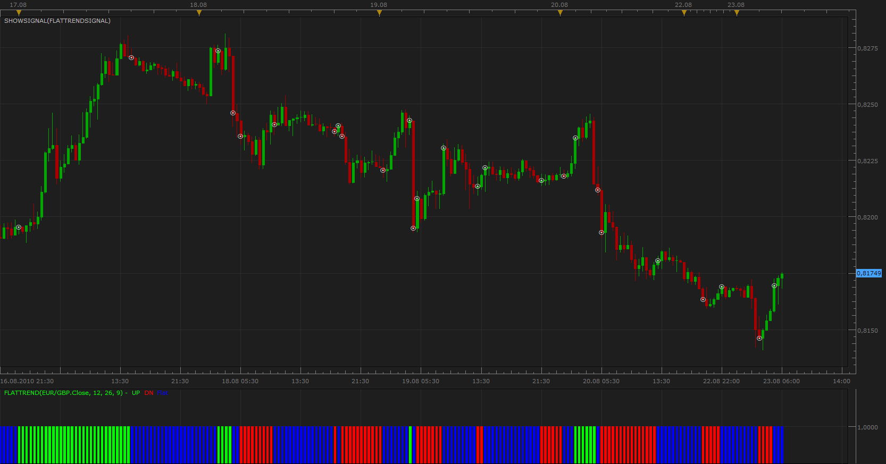Click the 23.08 06:00 time label
Viewport: 886px width, 464px height.
click(x=781, y=381)
